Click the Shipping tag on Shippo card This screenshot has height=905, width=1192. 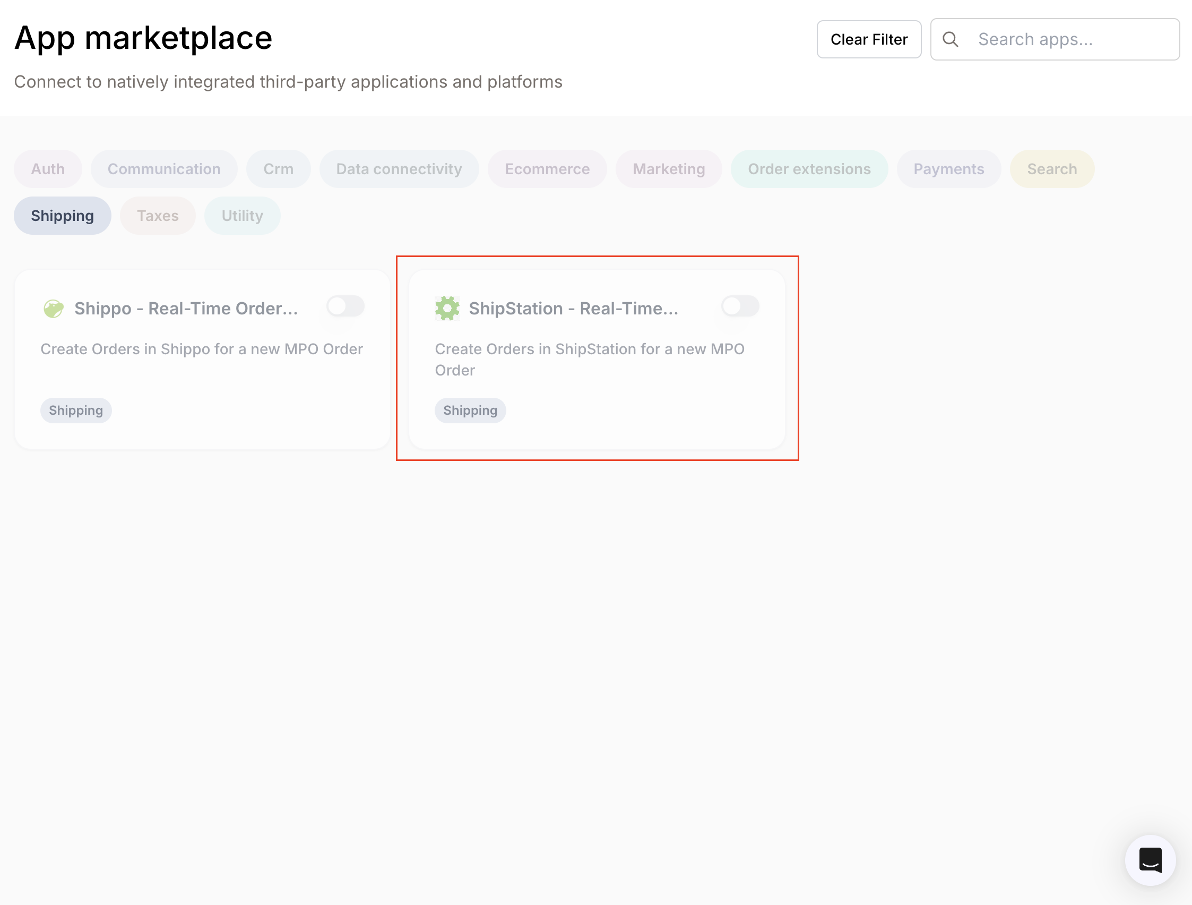coord(75,410)
